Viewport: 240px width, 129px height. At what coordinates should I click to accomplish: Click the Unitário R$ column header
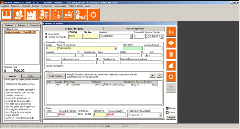click(130, 82)
